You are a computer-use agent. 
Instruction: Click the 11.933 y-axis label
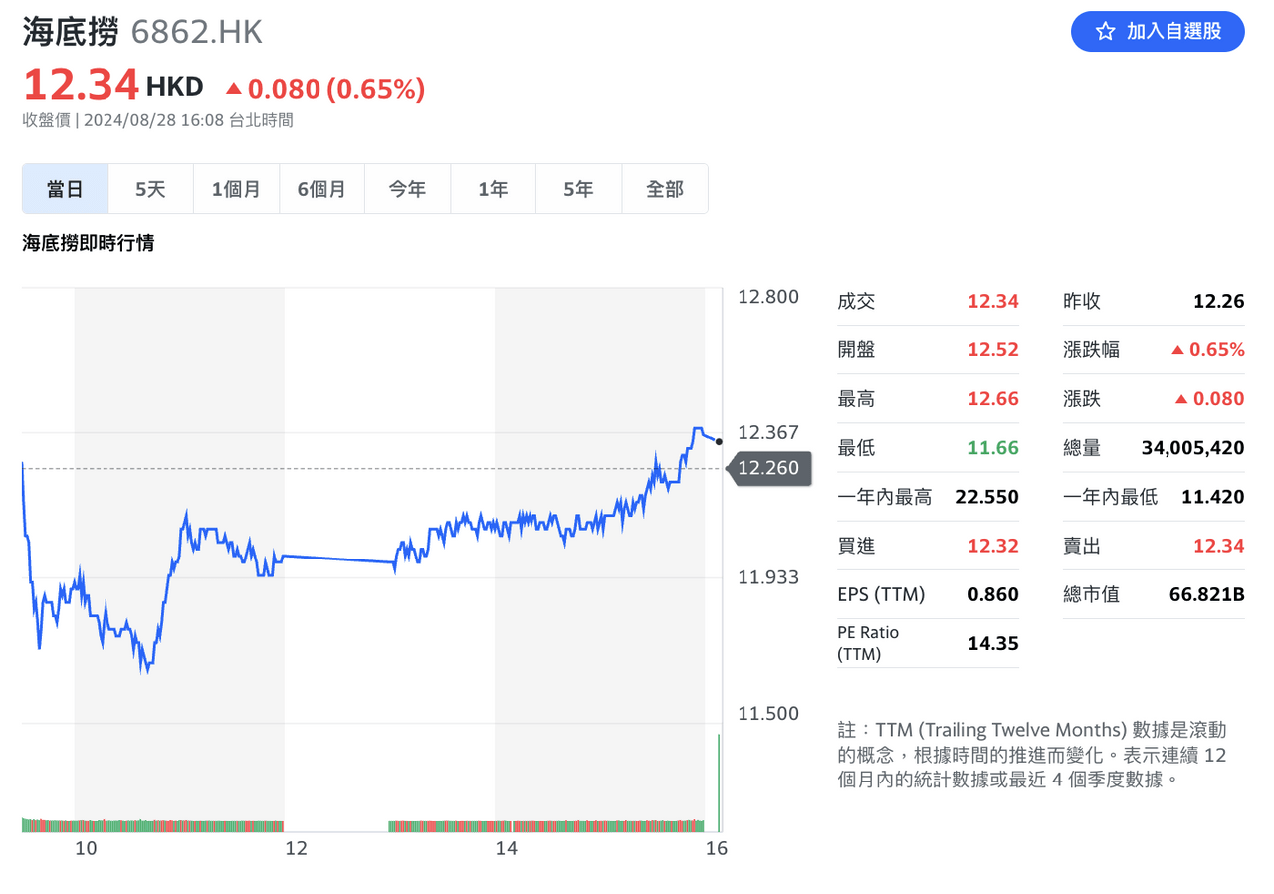point(768,576)
